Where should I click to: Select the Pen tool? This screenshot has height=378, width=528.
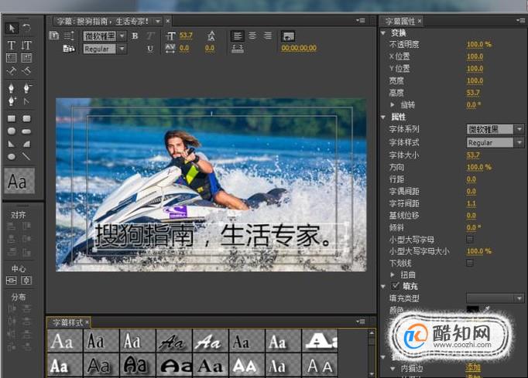pyautogui.click(x=11, y=88)
